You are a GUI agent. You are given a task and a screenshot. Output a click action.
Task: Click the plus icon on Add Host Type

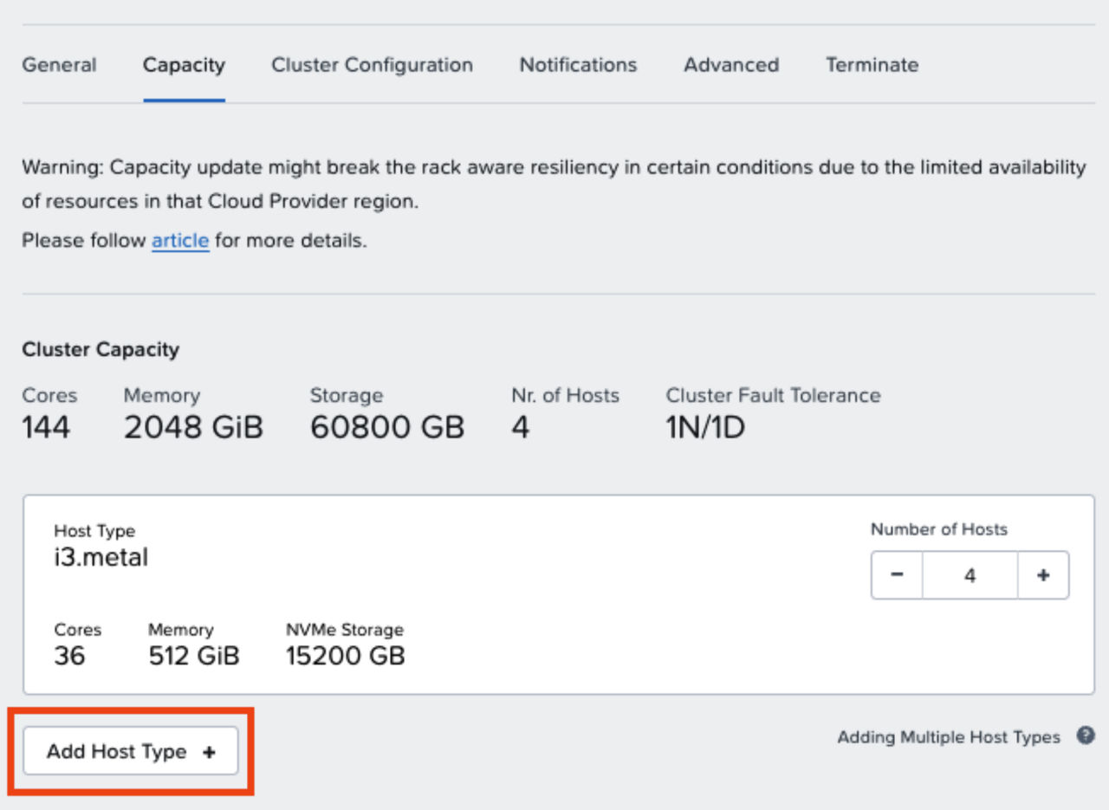coord(209,751)
